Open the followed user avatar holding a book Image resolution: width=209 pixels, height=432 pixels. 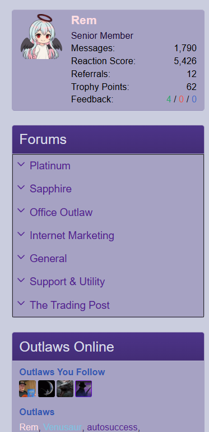point(27,389)
